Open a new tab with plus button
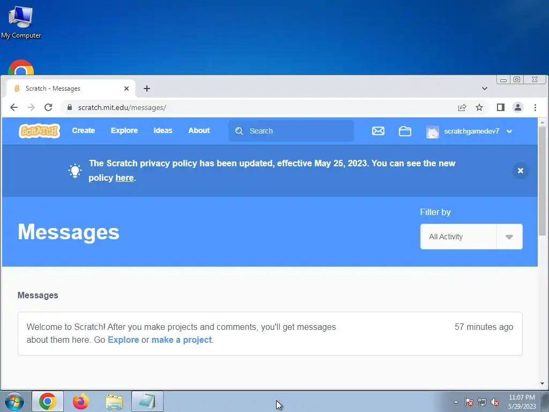The width and height of the screenshot is (549, 412). pos(147,89)
